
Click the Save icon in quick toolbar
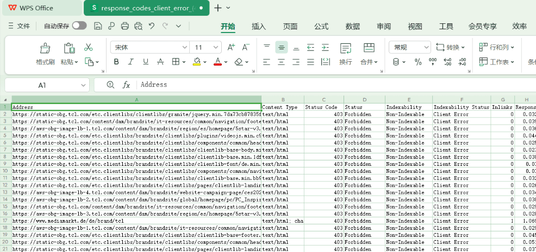[x=98, y=26]
